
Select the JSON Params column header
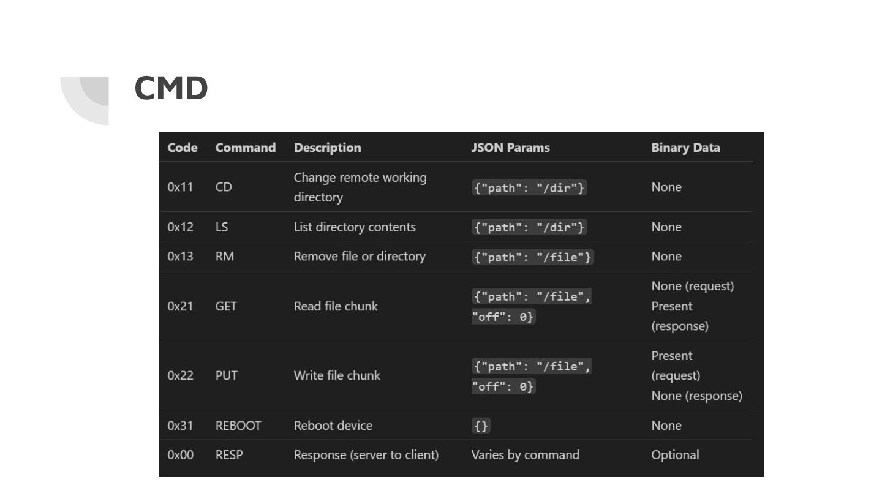510,148
